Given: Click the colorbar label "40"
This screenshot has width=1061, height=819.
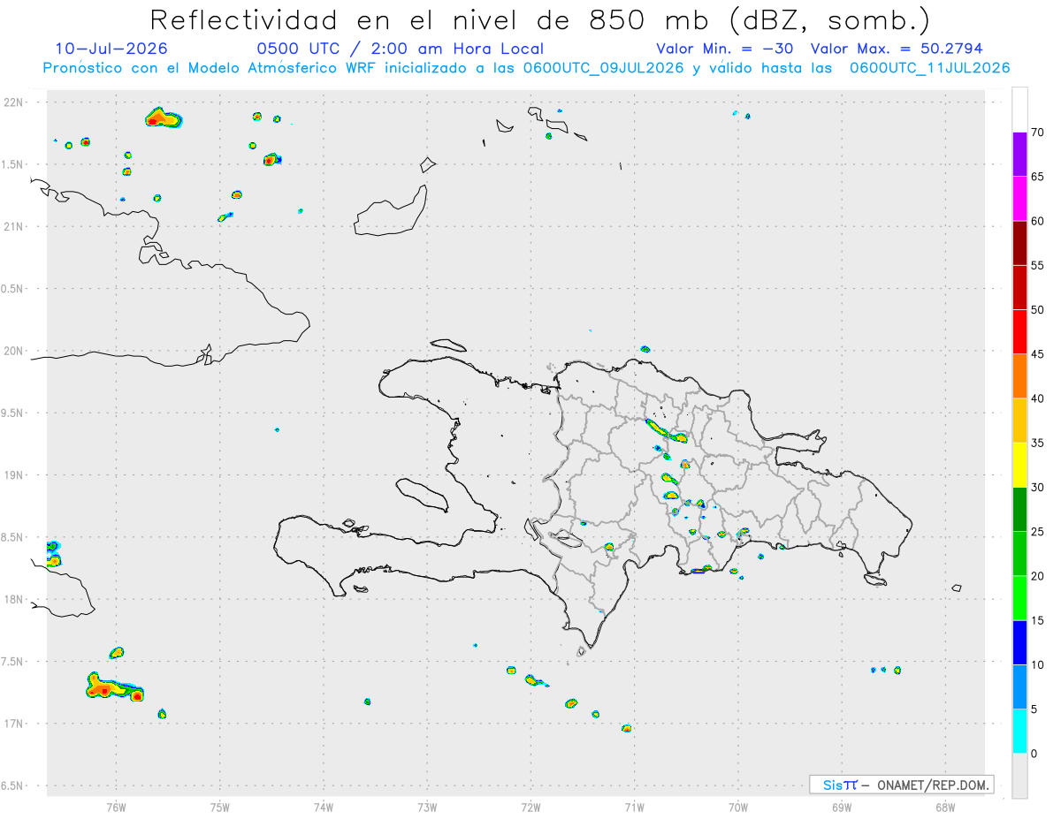Looking at the screenshot, I should 1037,398.
